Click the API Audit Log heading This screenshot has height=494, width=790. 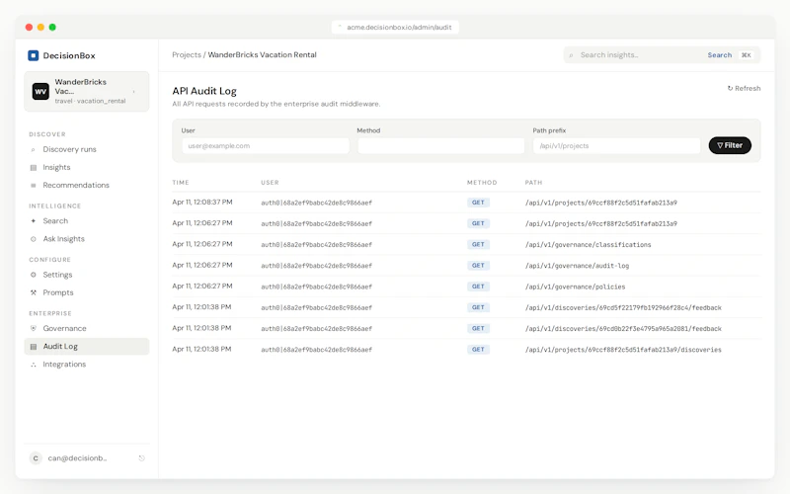[x=204, y=91]
